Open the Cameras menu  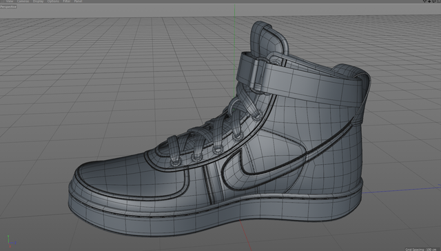(x=23, y=1)
